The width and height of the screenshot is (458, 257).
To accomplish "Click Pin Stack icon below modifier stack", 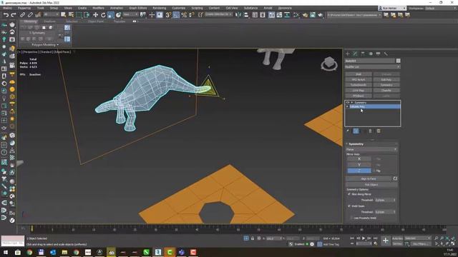I will [348, 131].
